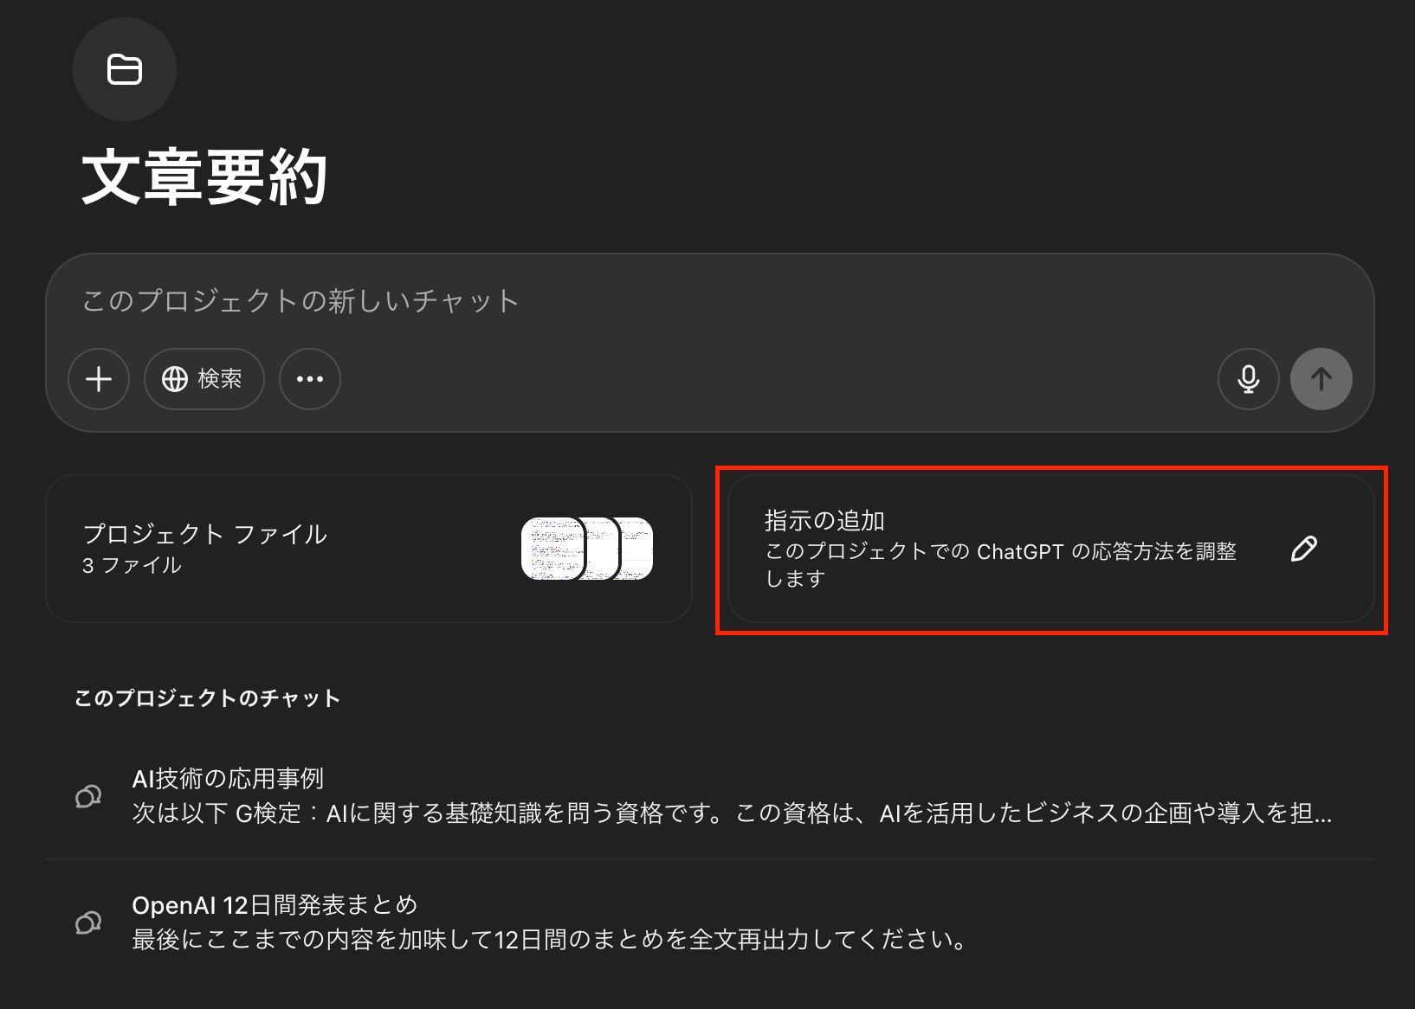
Task: Click chat icon beside OpenAI 12日間発表まとめ
Action: point(88,922)
